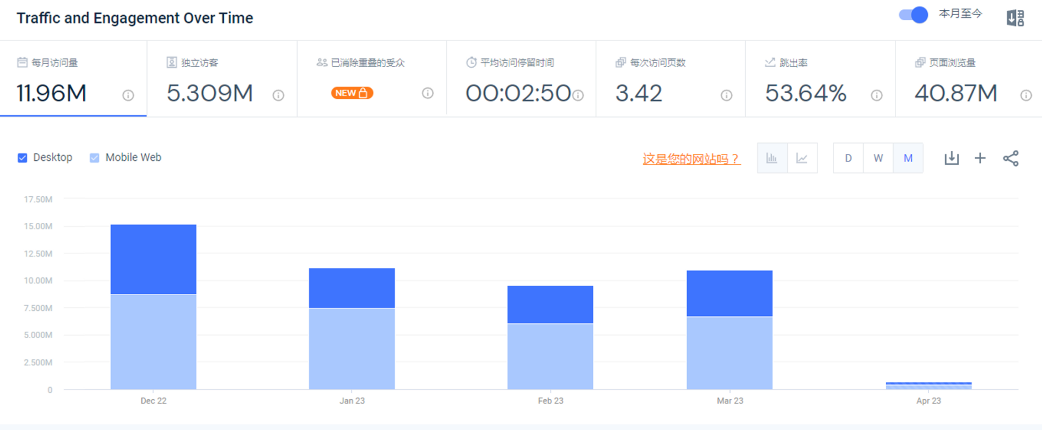Click the orange NEW locked badge
This screenshot has height=430, width=1042.
tap(352, 93)
